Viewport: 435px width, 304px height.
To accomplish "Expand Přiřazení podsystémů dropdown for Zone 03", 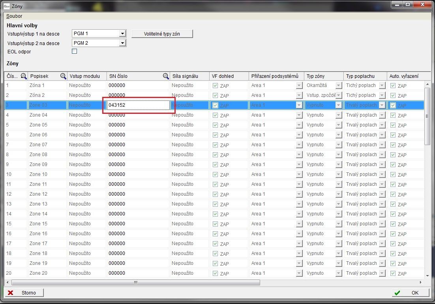I will coord(299,105).
